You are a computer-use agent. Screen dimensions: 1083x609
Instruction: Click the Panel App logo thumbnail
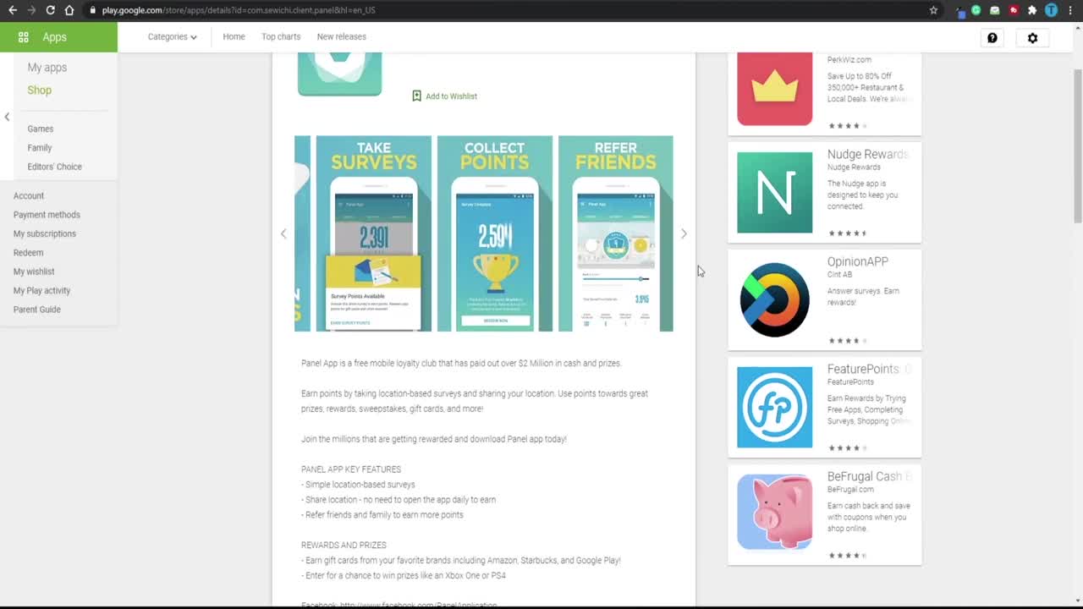tap(339, 74)
